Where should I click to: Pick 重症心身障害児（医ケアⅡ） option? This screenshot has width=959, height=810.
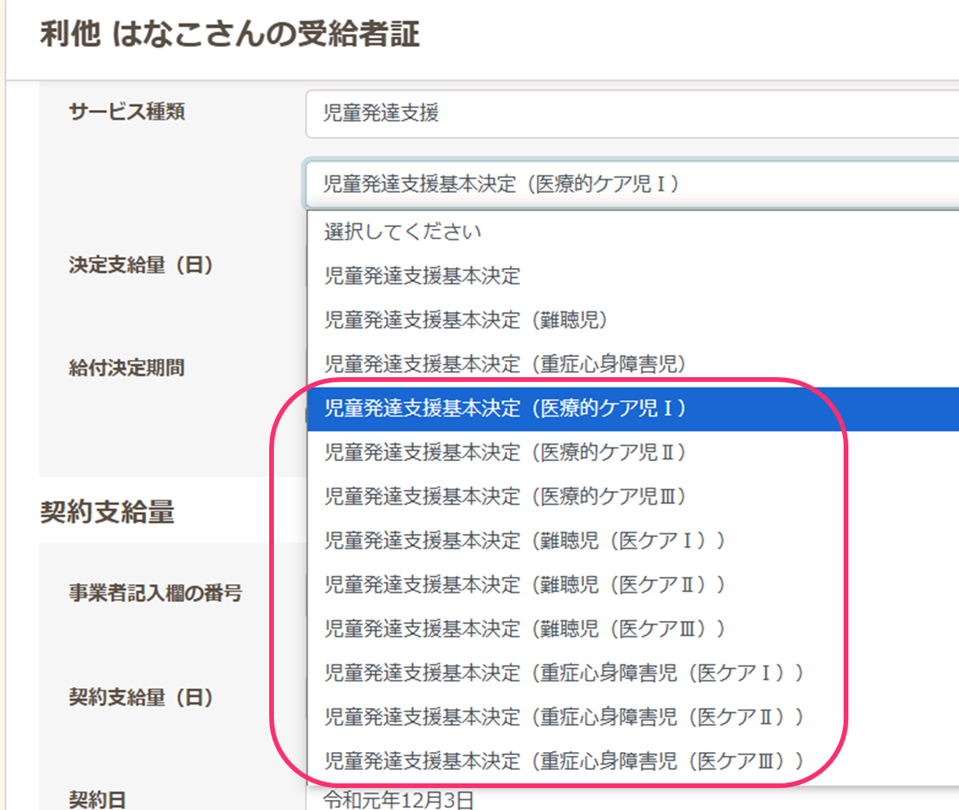pyautogui.click(x=563, y=717)
